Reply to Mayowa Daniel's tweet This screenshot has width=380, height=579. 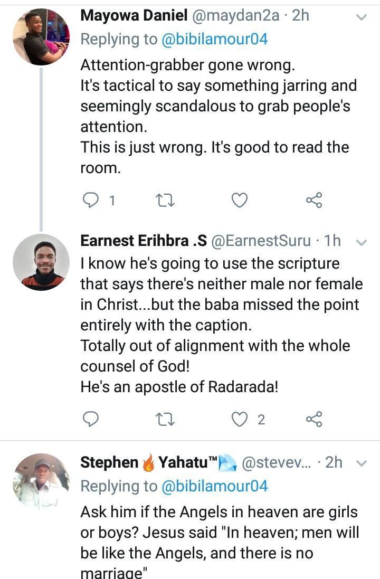91,201
